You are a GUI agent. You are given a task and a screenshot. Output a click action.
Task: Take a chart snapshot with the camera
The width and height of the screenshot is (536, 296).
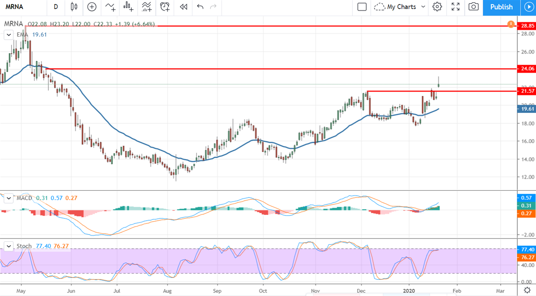click(473, 7)
